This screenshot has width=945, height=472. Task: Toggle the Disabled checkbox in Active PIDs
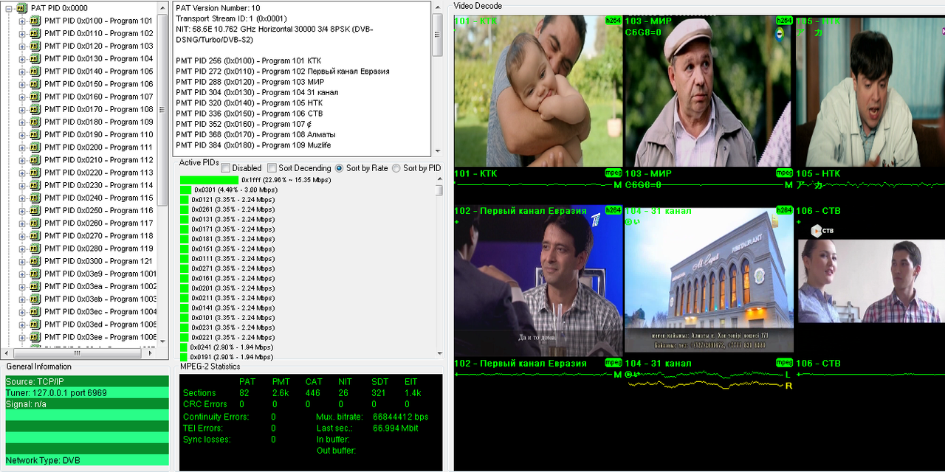click(x=225, y=168)
